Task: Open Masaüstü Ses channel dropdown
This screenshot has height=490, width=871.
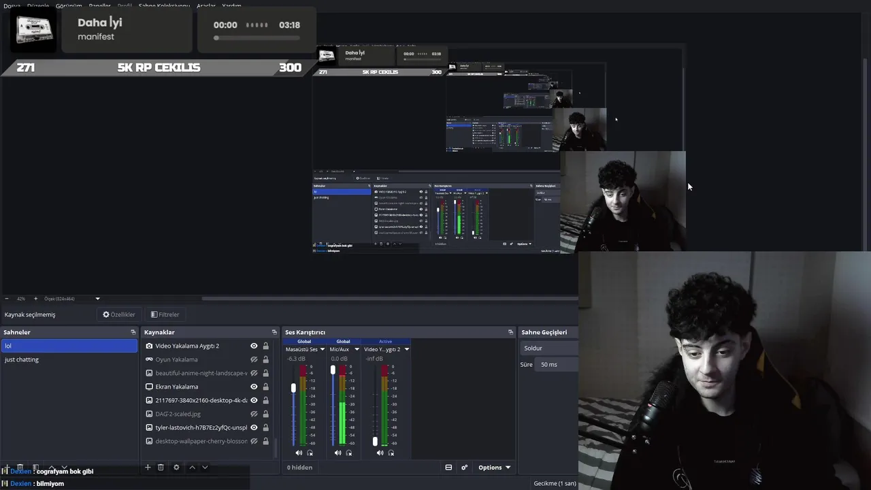Action: click(321, 349)
